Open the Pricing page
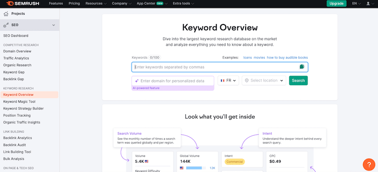The width and height of the screenshot is (378, 172). pos(74,4)
